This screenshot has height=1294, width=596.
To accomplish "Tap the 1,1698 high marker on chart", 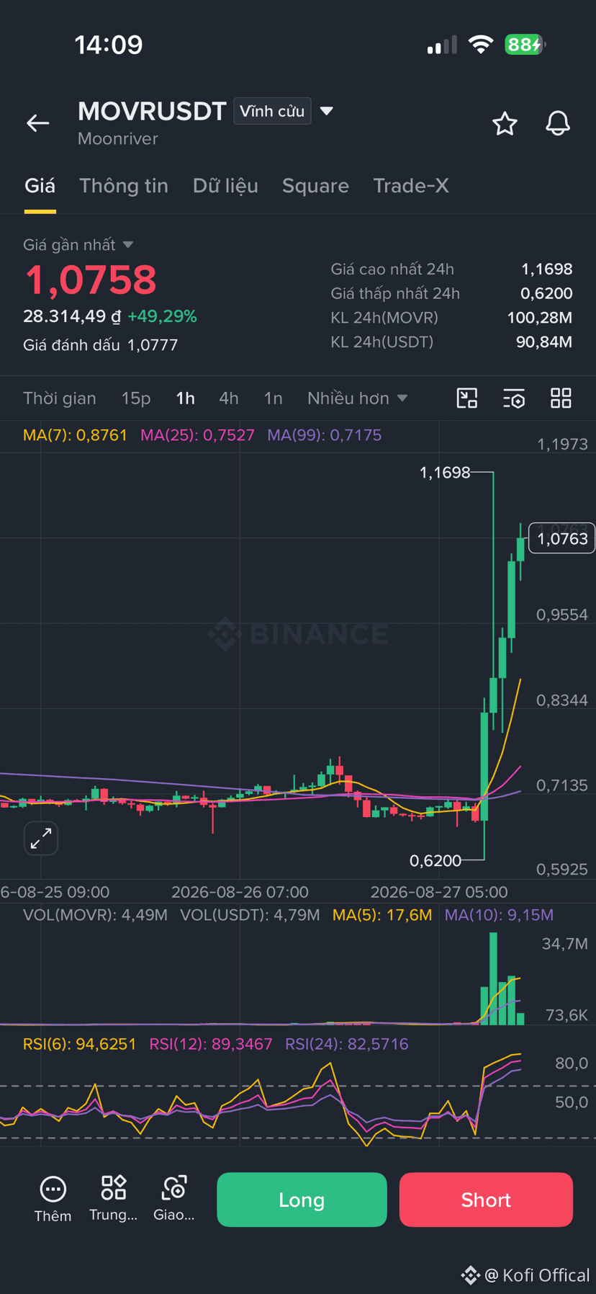I will pos(445,473).
